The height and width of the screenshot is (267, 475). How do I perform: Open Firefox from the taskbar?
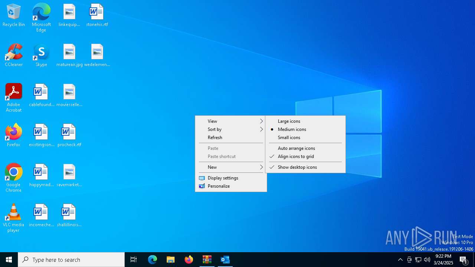pyautogui.click(x=189, y=260)
